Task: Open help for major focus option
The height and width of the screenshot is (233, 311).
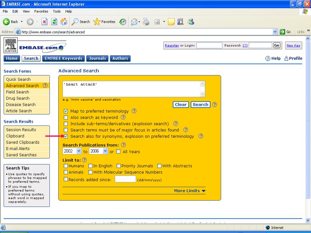Action: click(x=186, y=130)
